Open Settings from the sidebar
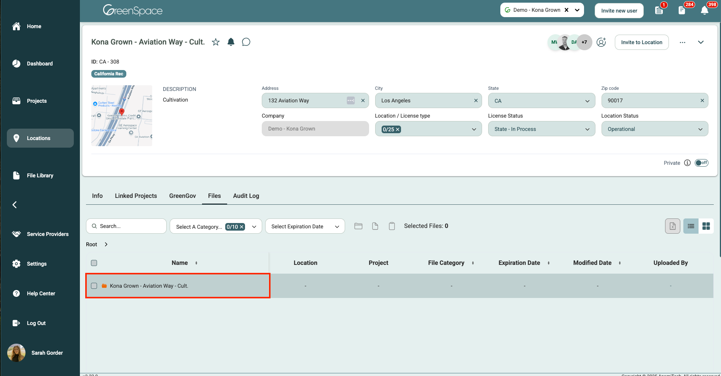 tap(29, 264)
